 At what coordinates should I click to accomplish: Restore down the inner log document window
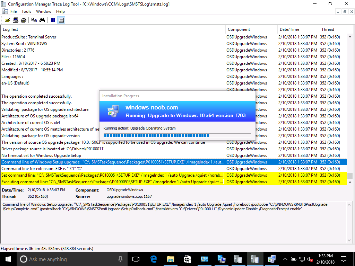coord(345,11)
